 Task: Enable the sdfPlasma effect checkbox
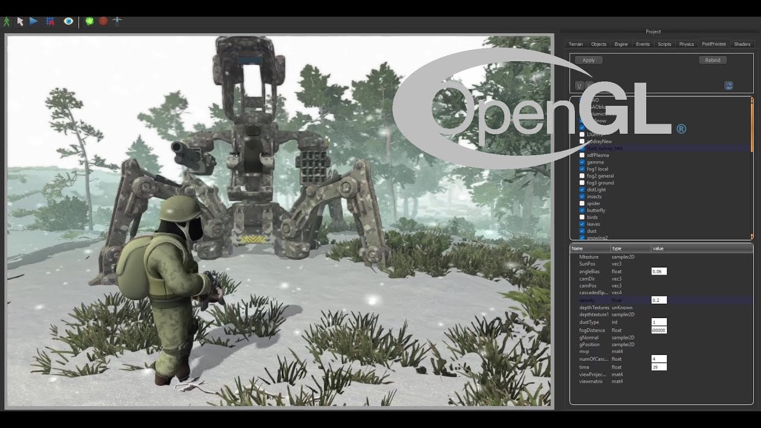(582, 155)
